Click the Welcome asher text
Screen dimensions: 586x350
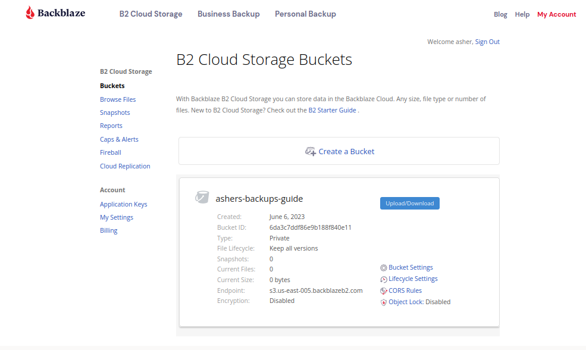point(450,42)
